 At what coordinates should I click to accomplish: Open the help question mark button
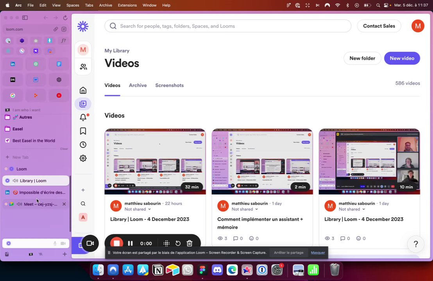tap(415, 244)
